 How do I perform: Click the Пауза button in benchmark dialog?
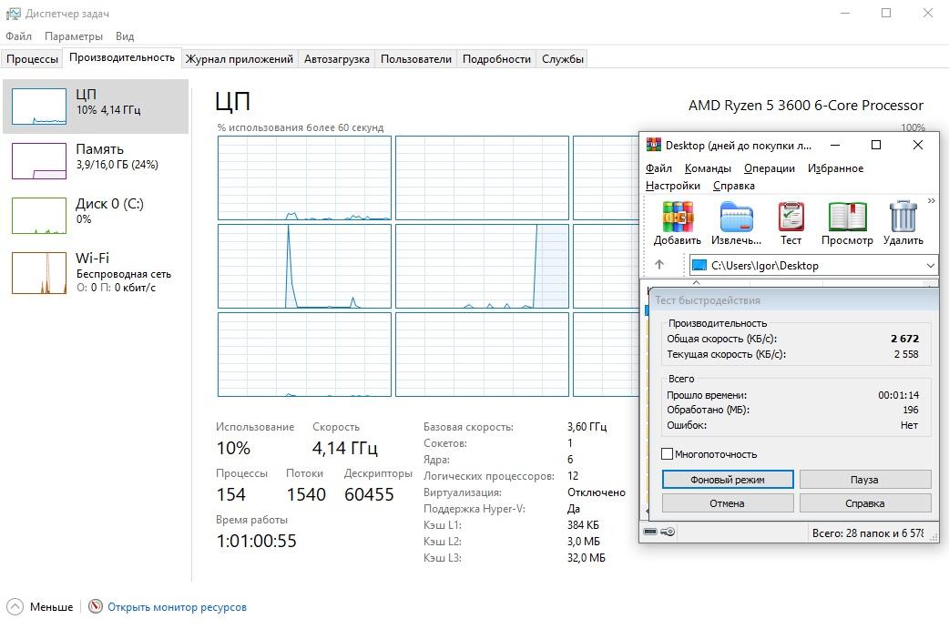coord(865,479)
